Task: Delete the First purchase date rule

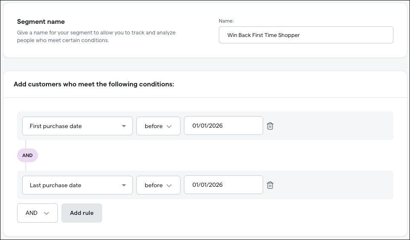Action: [x=270, y=126]
